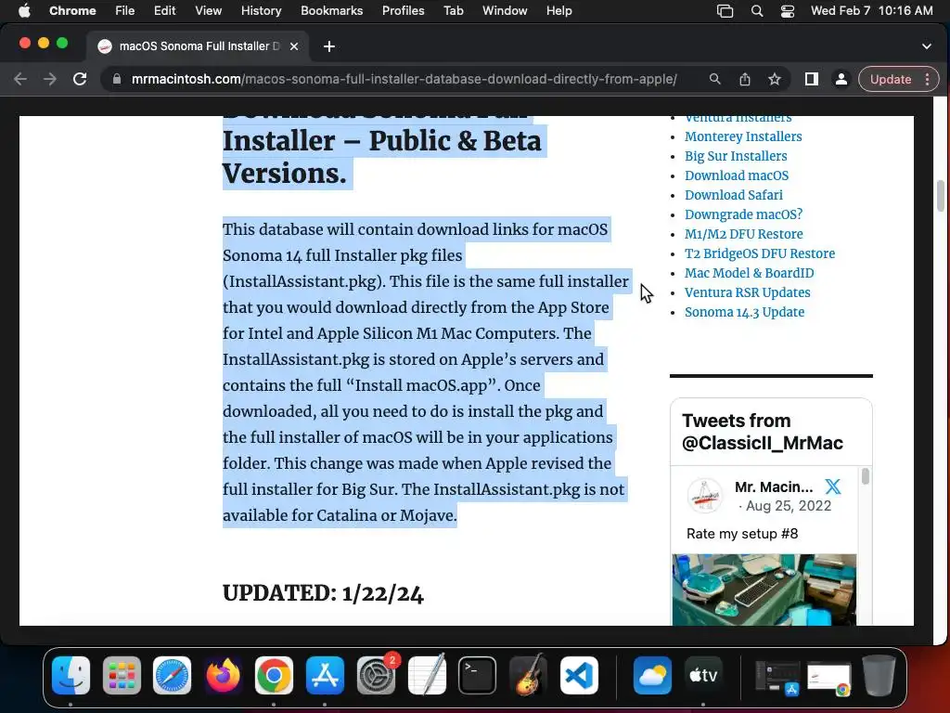
Task: Select the macOS Sonoma Full Installer tab
Action: [199, 46]
